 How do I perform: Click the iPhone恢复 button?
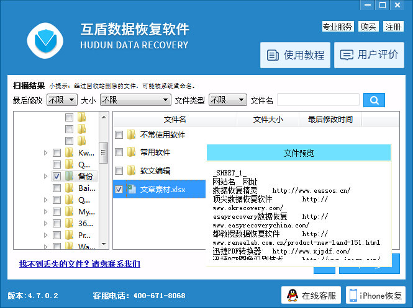[x=376, y=295]
